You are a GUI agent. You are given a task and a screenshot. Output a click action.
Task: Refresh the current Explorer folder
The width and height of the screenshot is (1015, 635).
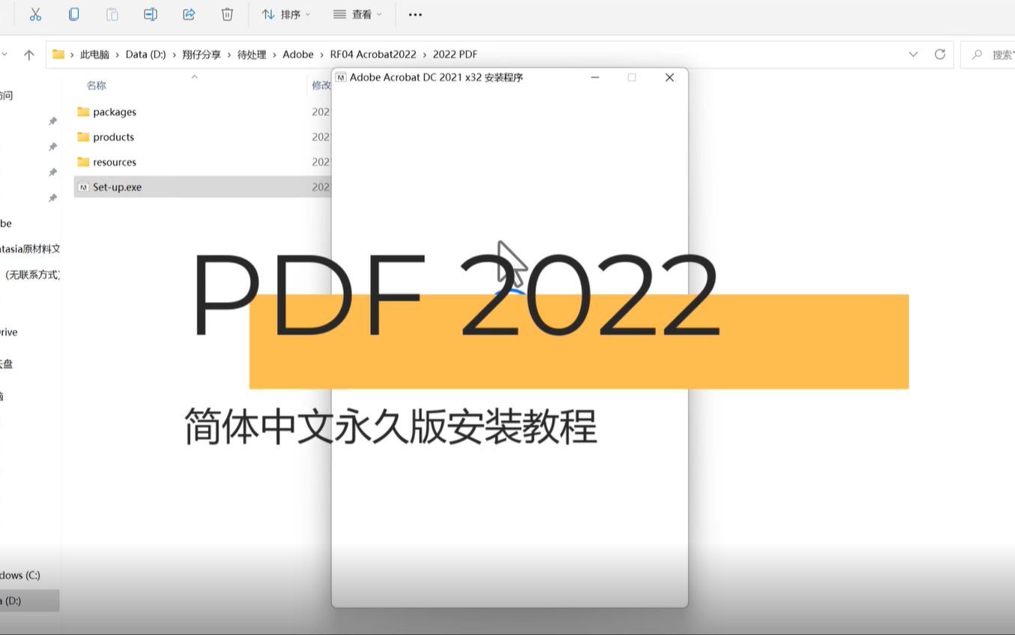click(x=940, y=54)
